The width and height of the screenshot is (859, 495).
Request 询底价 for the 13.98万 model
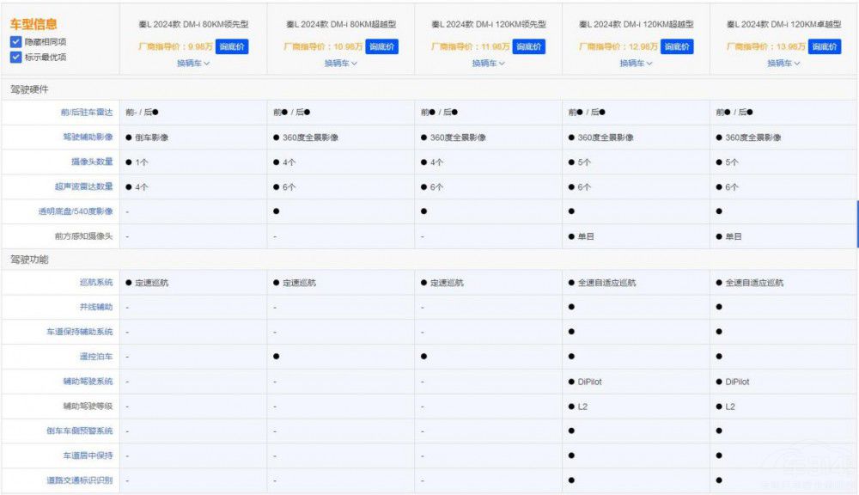pyautogui.click(x=825, y=46)
